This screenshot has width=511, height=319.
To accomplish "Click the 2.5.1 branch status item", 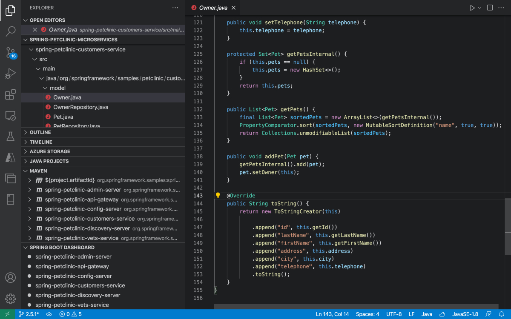I will pos(29,314).
